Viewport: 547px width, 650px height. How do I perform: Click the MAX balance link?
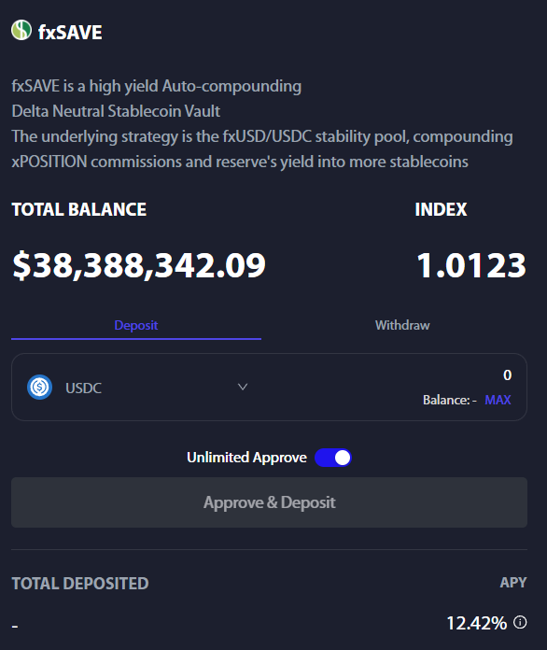[498, 400]
